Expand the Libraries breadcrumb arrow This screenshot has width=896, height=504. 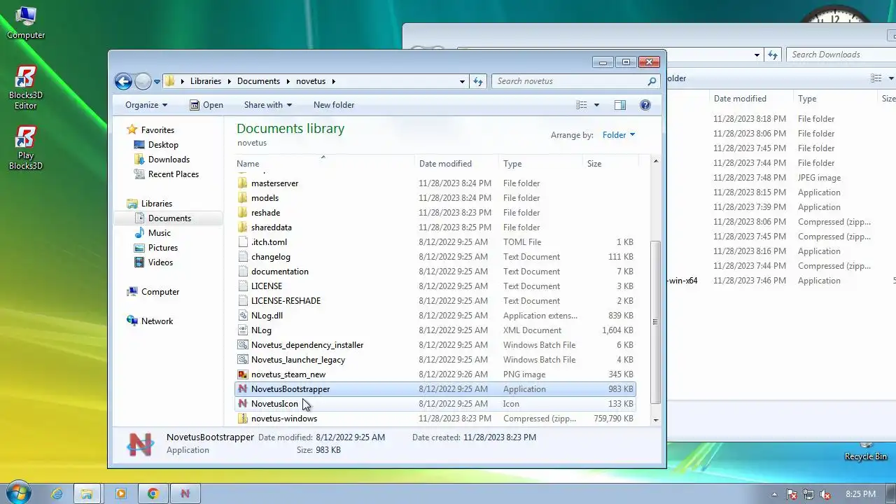point(230,81)
